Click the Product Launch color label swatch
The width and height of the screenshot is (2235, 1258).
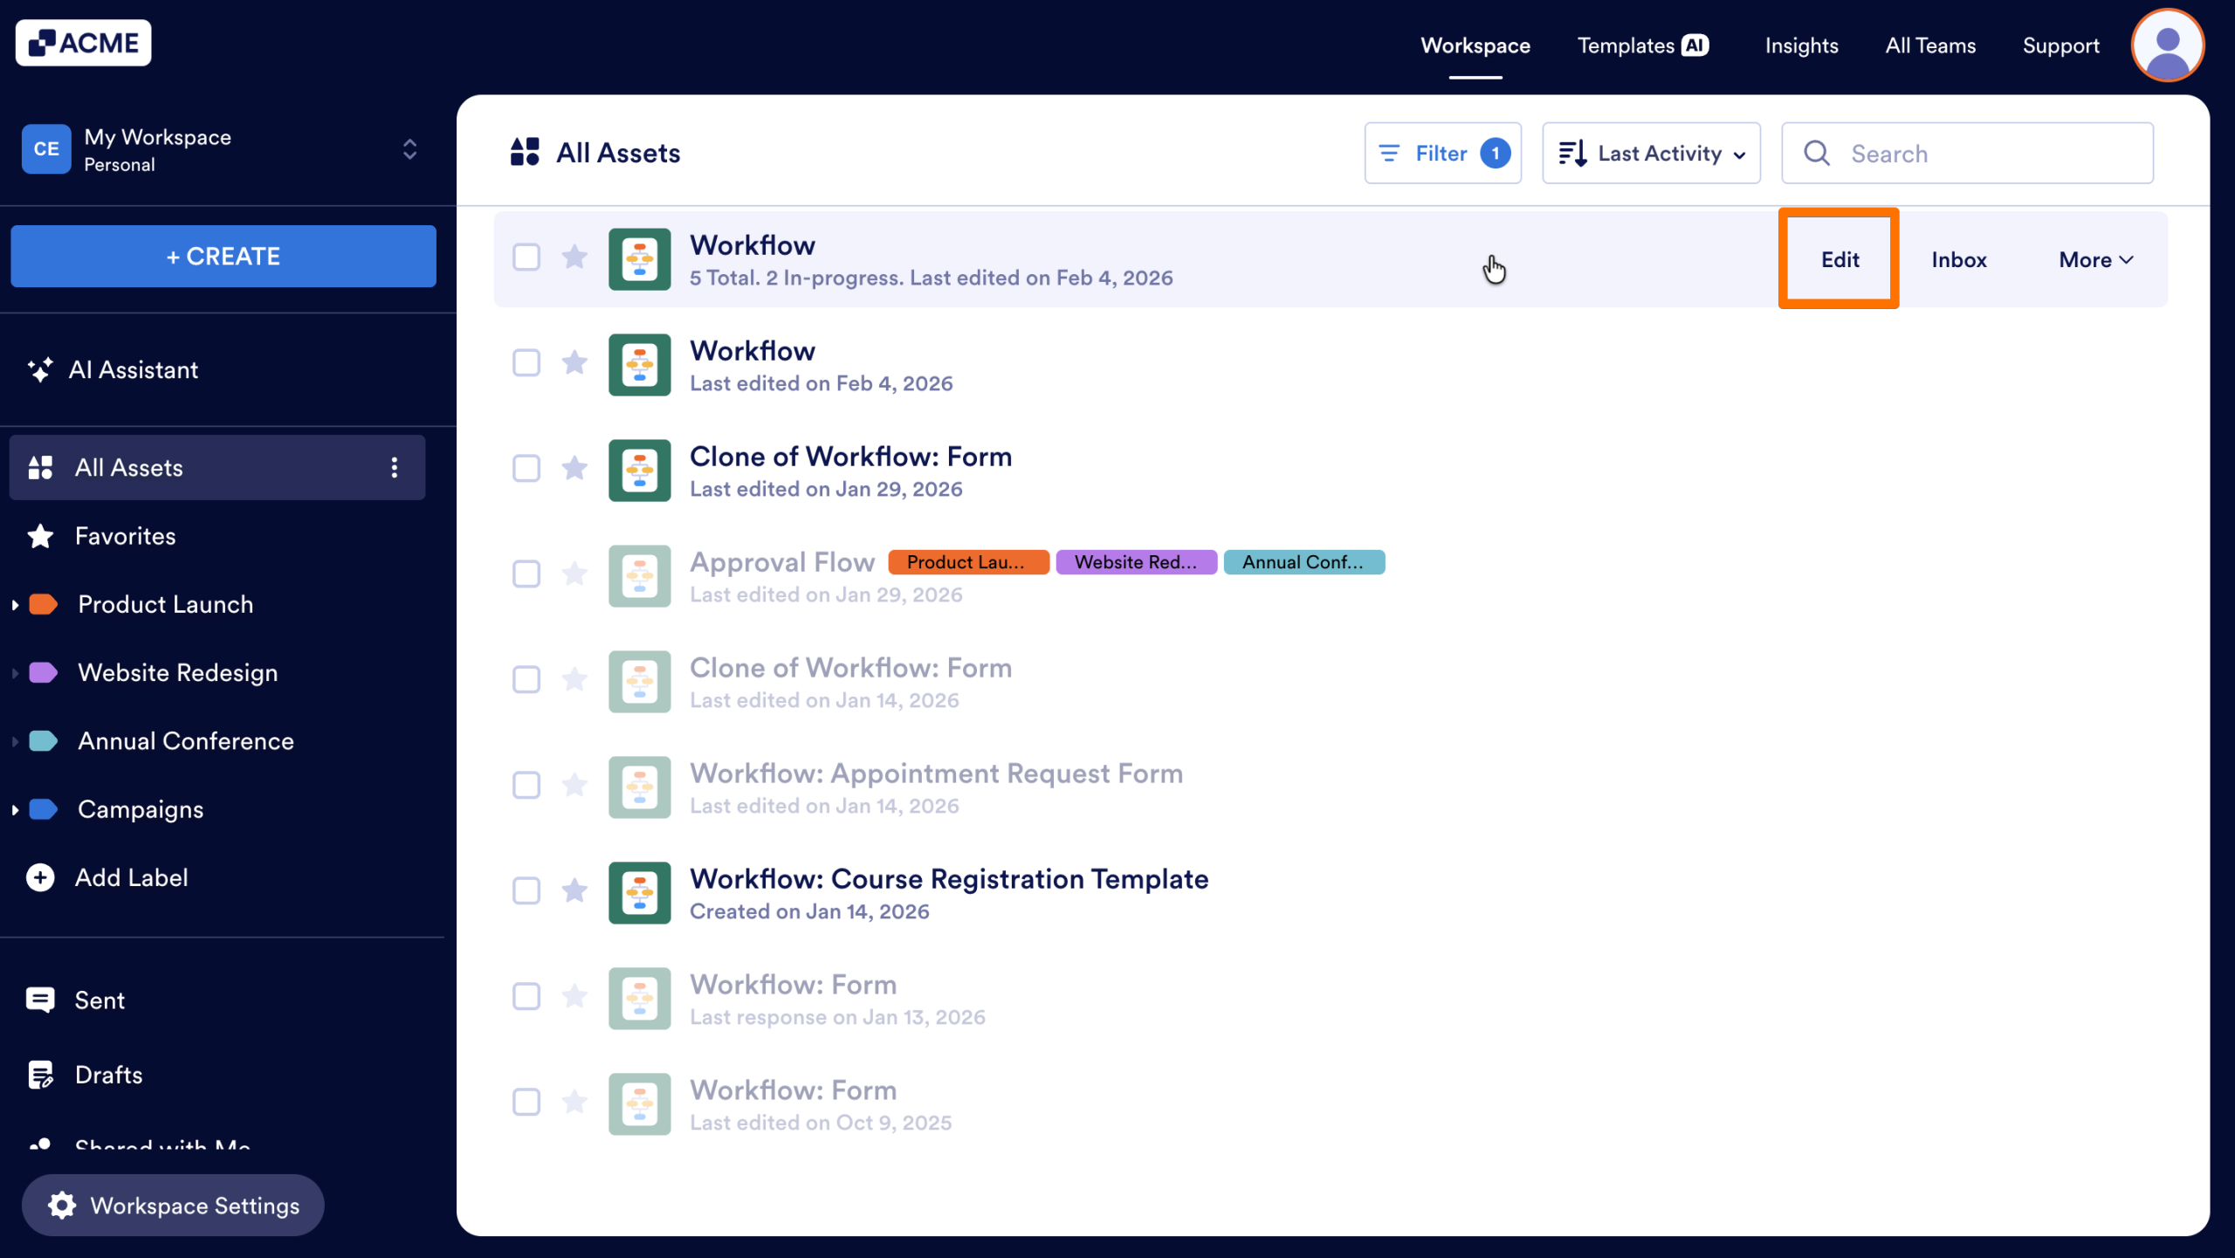[41, 604]
